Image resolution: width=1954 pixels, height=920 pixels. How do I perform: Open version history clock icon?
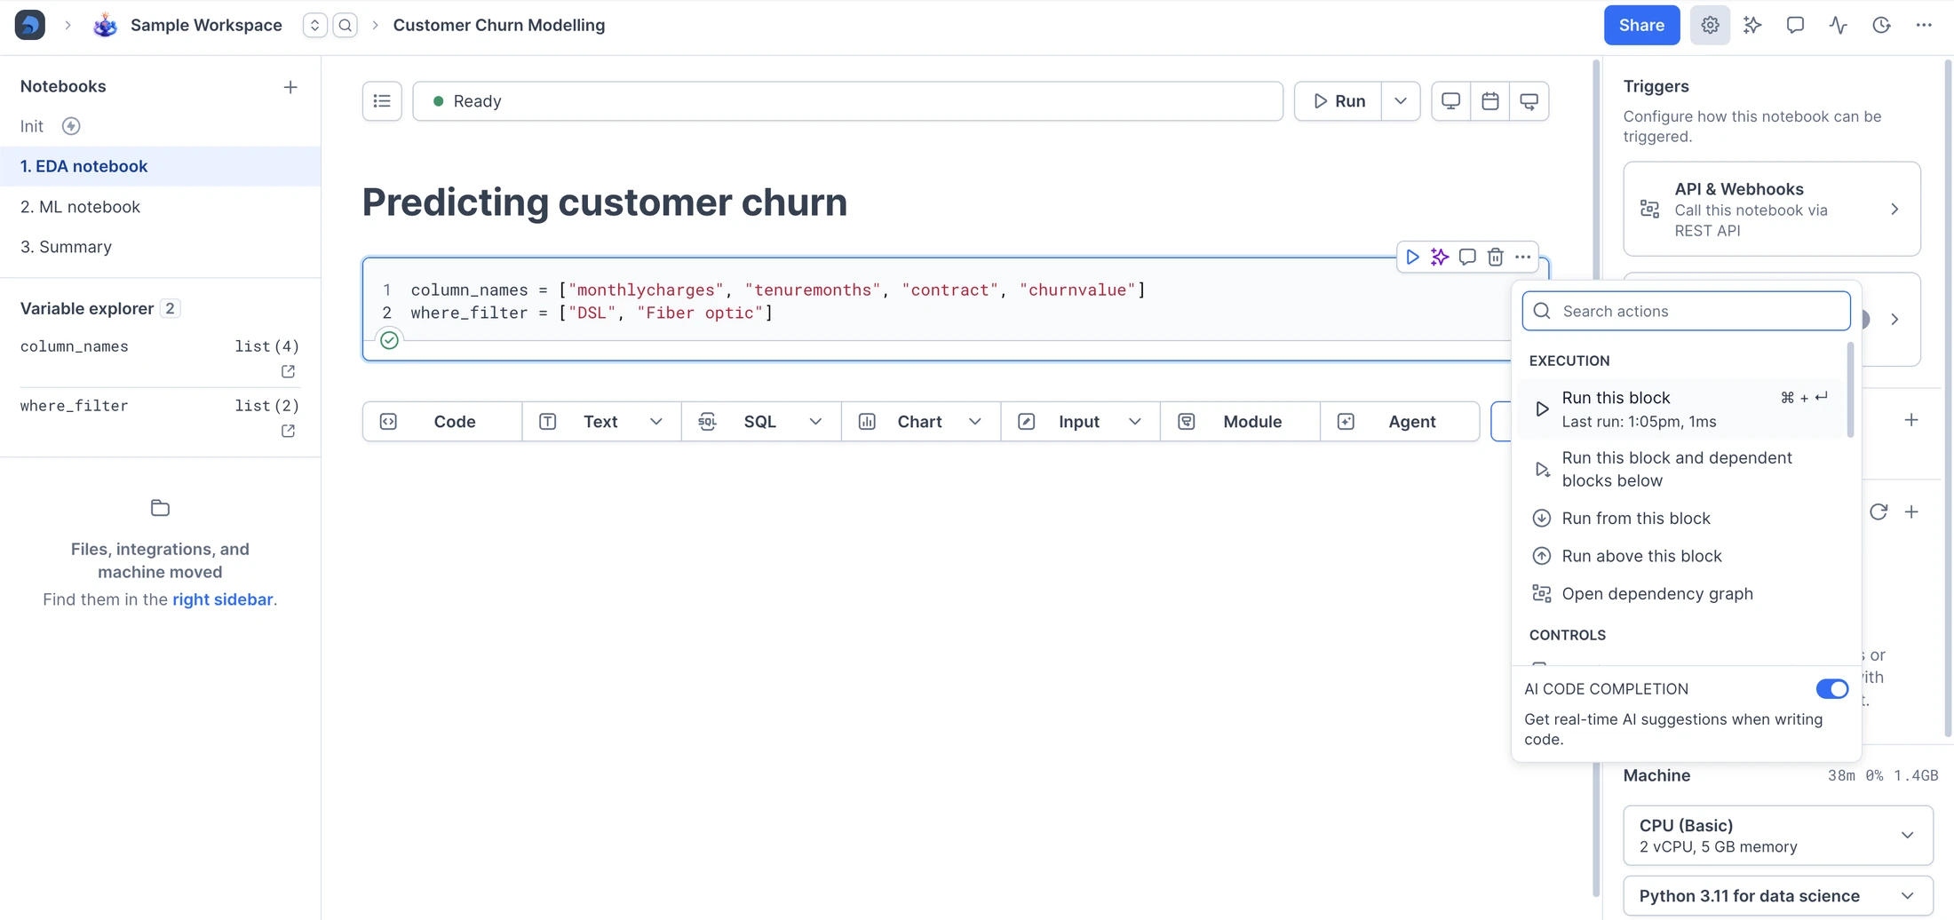[x=1881, y=25]
